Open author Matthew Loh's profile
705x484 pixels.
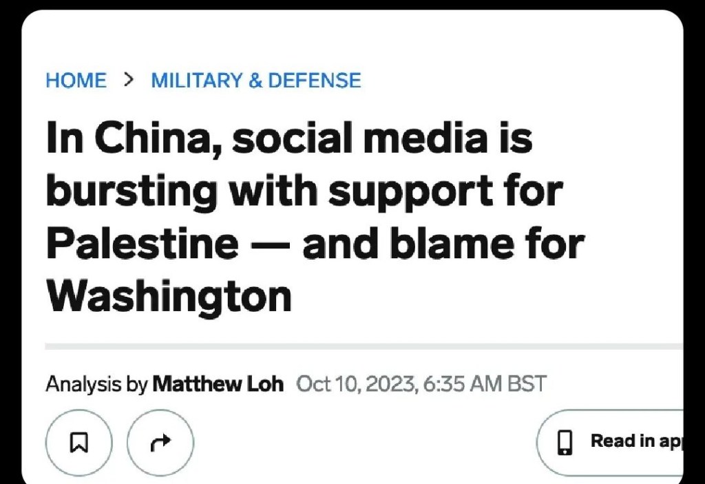tap(218, 383)
